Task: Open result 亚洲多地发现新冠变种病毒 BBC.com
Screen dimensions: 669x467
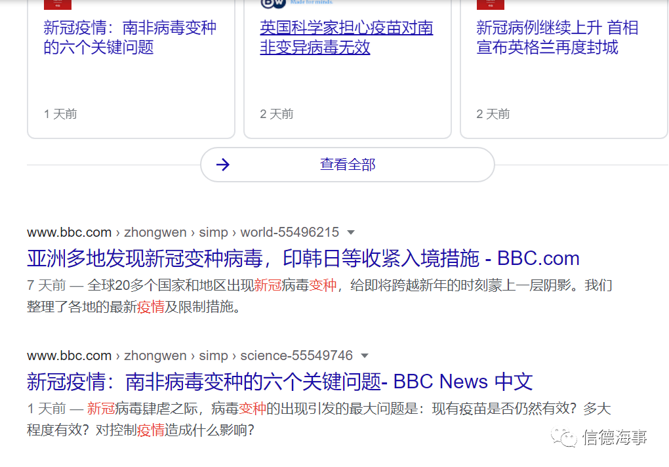Action: (303, 258)
